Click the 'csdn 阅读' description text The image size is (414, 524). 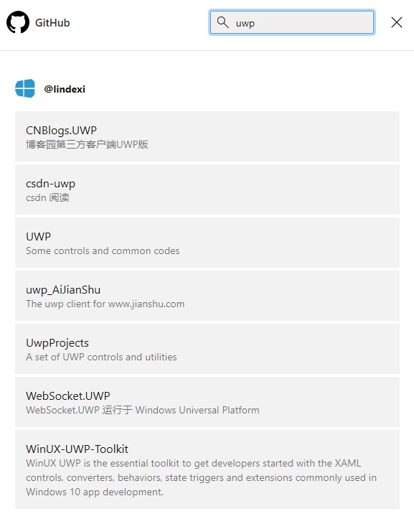(x=47, y=197)
